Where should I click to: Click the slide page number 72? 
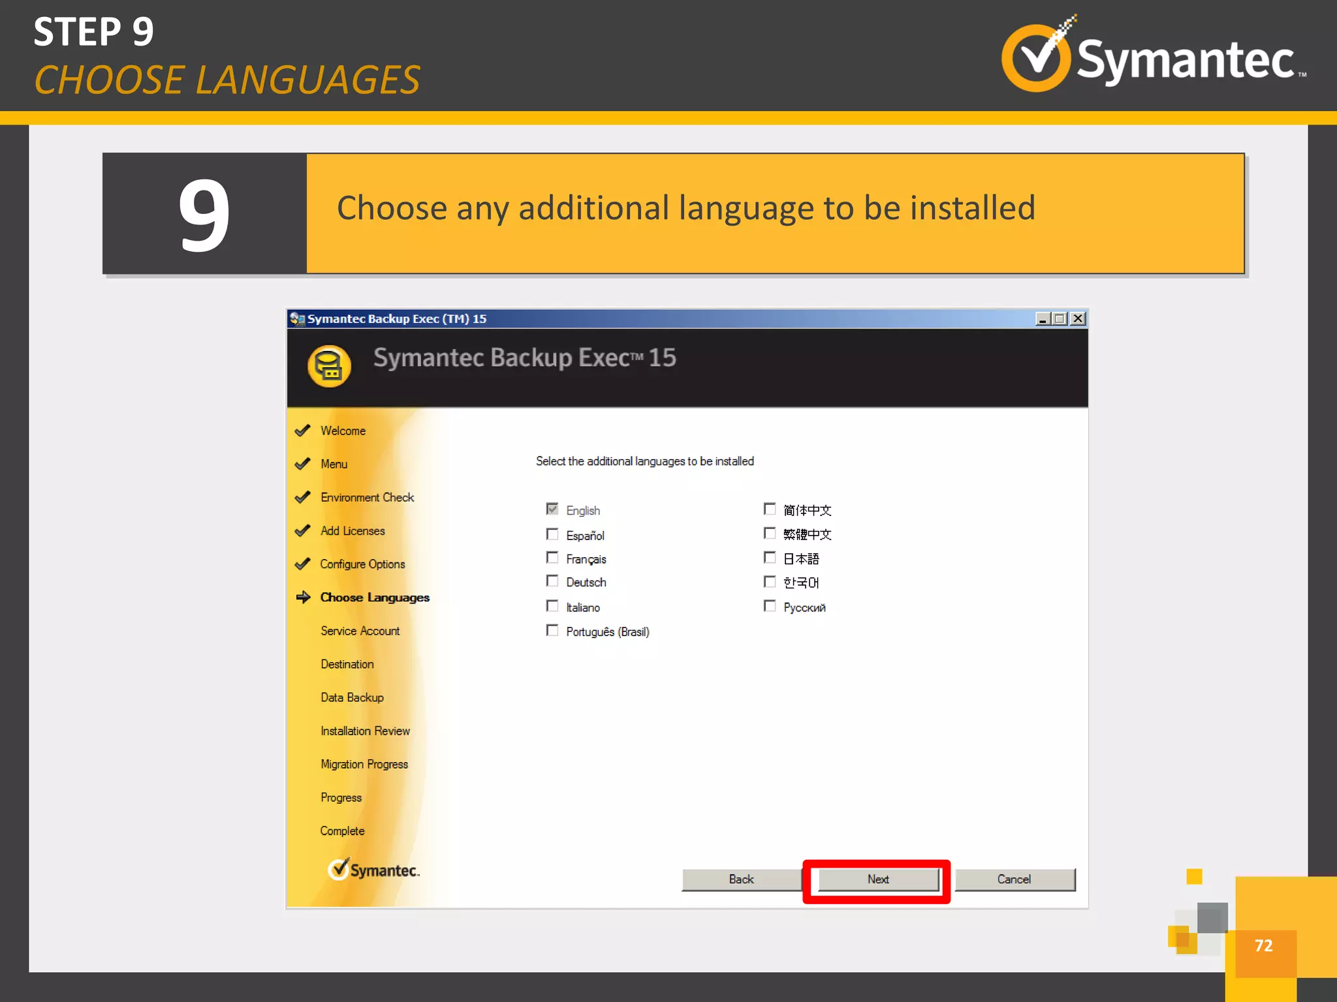coord(1263,945)
